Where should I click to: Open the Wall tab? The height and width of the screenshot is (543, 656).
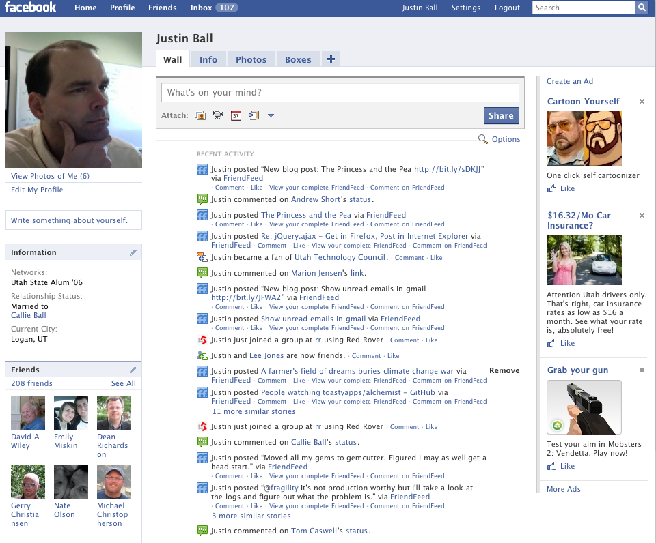(172, 59)
